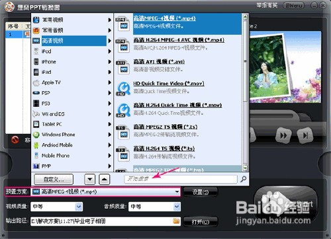The width and height of the screenshot is (331, 239).
Task: Click the PSP device icon
Action: point(36,93)
